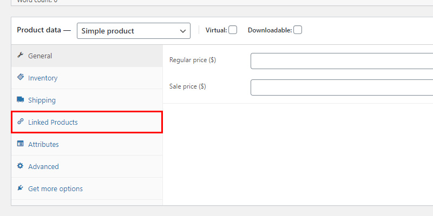The height and width of the screenshot is (216, 433).
Task: Open the Attributes tab
Action: click(87, 144)
